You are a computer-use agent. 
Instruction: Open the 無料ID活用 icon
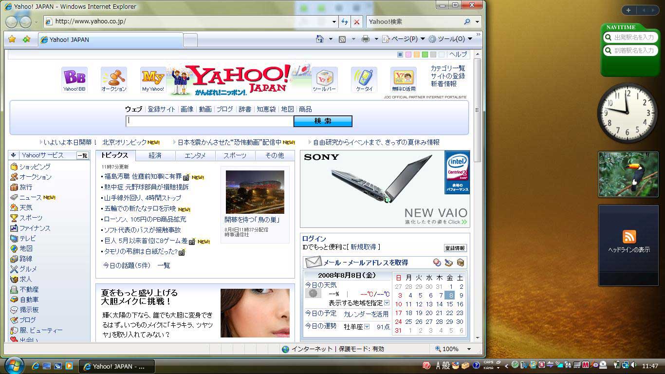coord(404,79)
